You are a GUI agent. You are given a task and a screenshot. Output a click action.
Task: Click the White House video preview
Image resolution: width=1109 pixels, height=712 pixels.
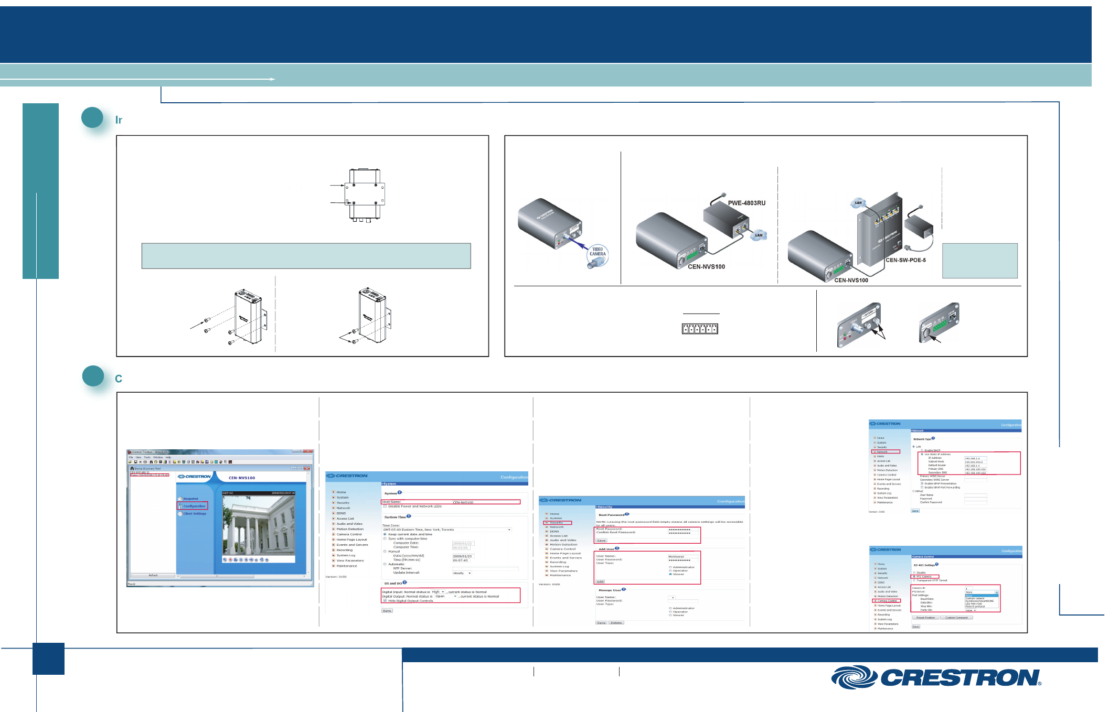[x=259, y=525]
